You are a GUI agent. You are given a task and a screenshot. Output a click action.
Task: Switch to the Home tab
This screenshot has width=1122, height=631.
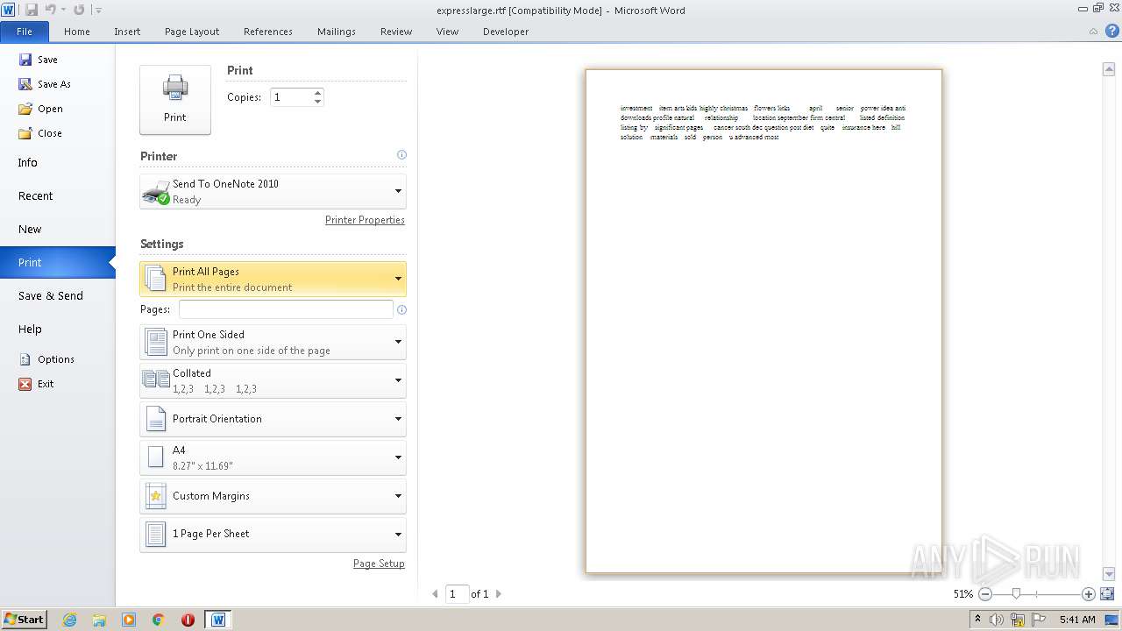[x=77, y=32]
